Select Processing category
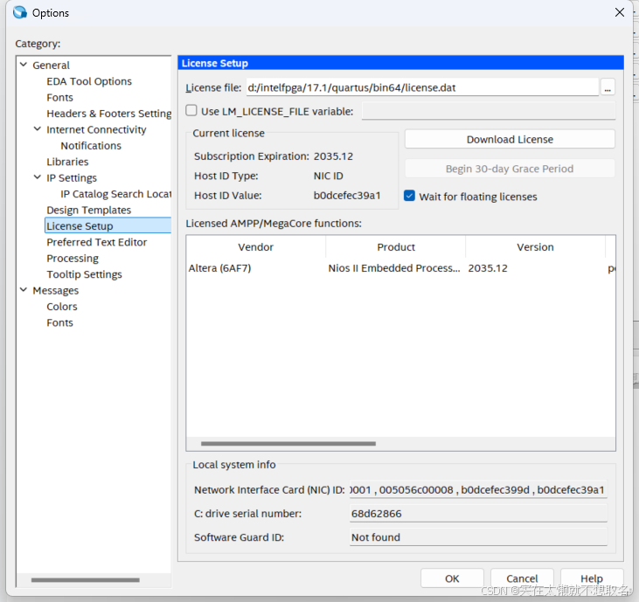 (73, 259)
